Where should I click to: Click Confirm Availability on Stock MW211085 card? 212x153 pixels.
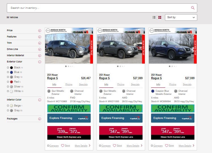[121, 108]
